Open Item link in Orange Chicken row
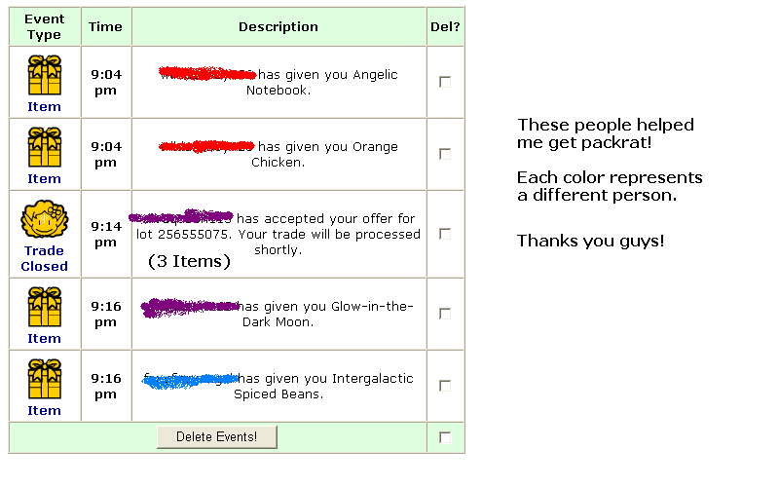This screenshot has height=487, width=779. click(44, 179)
